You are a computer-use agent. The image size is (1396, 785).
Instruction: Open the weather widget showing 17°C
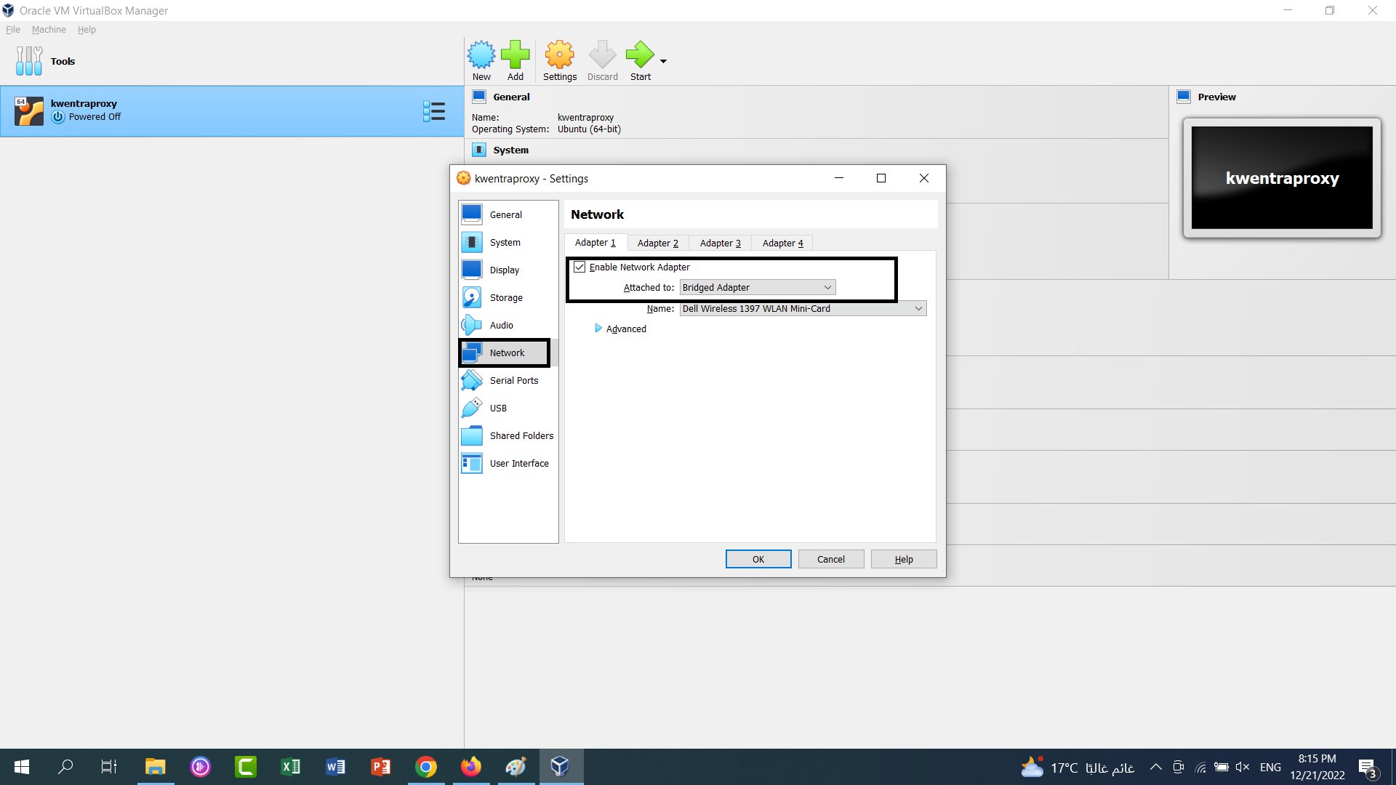coord(1078,767)
